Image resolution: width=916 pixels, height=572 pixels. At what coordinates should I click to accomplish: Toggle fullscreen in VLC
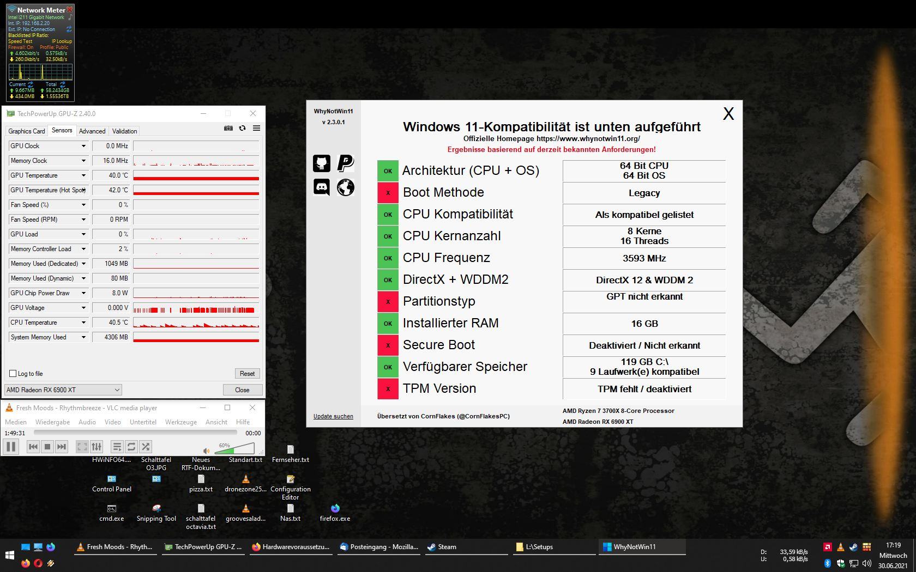click(x=82, y=447)
